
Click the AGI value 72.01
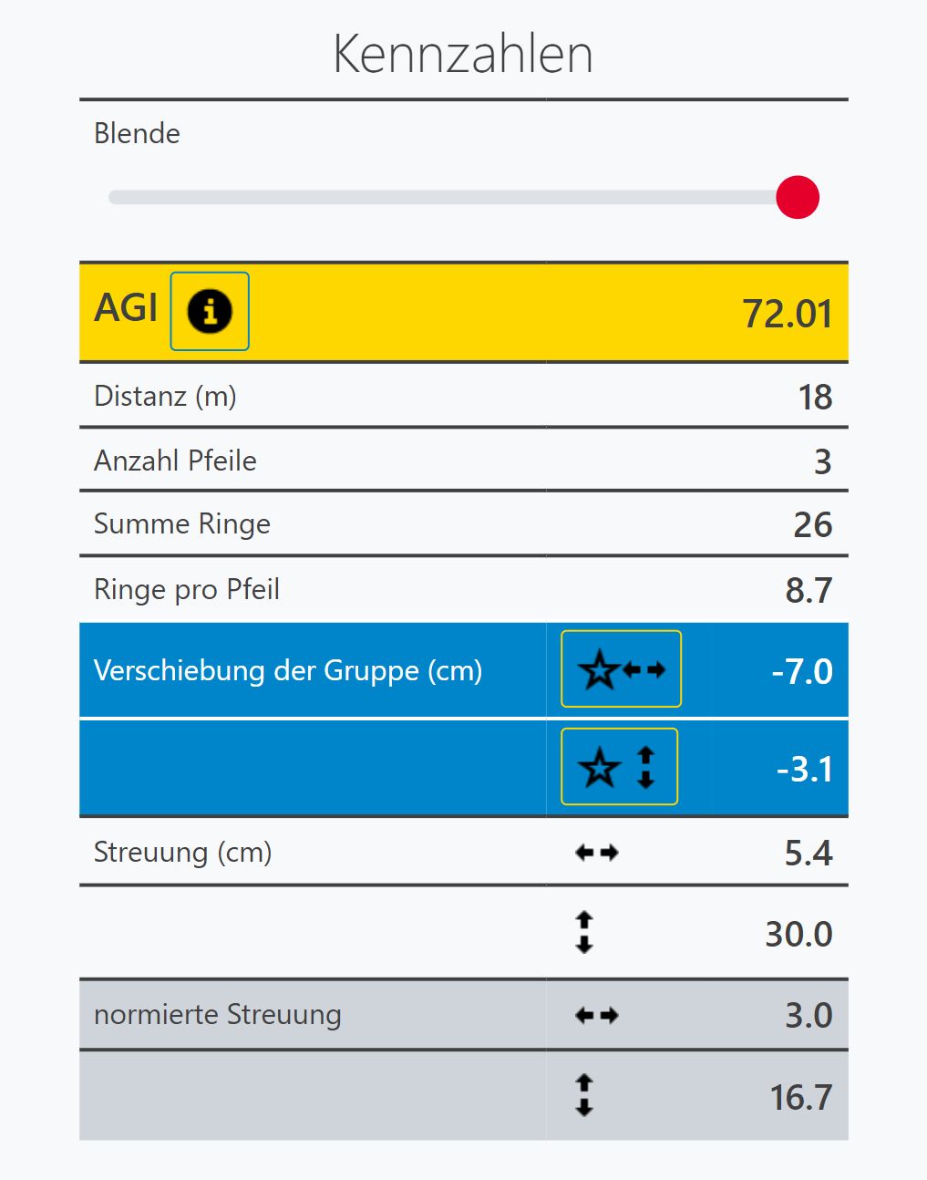coord(787,314)
